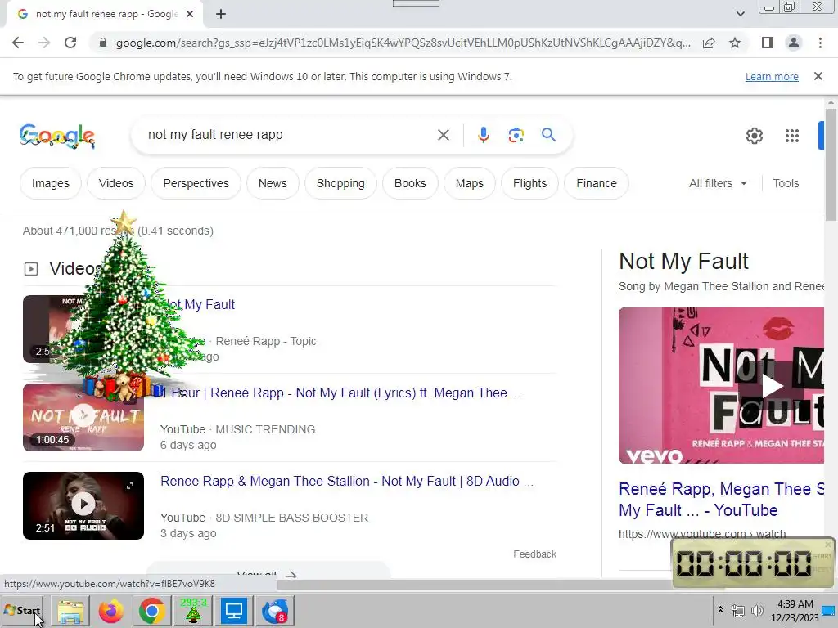Open the tab search dropdown chevron

(740, 14)
